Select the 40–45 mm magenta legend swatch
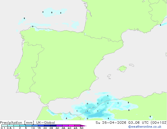The image size is (167, 129). (71, 126)
